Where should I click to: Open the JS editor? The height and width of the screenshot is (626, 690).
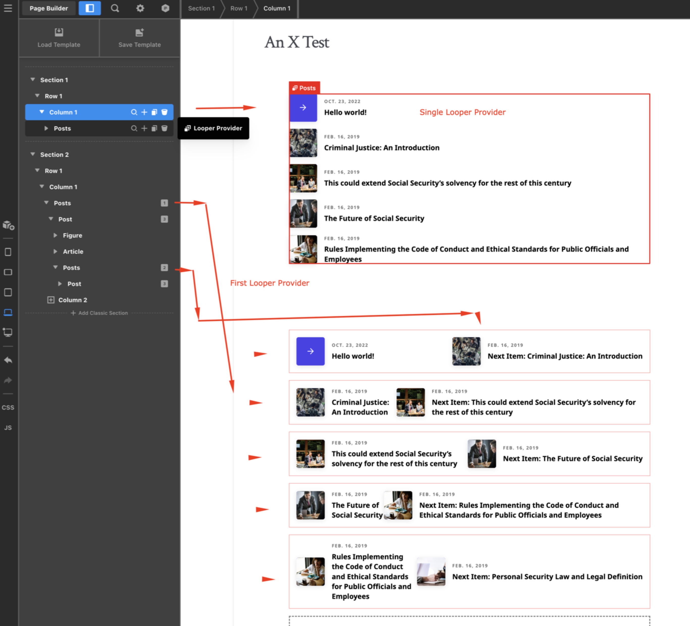8,428
